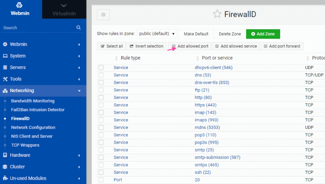Open the FirewallD menu entry
Image resolution: width=325 pixels, height=184 pixels.
point(20,119)
